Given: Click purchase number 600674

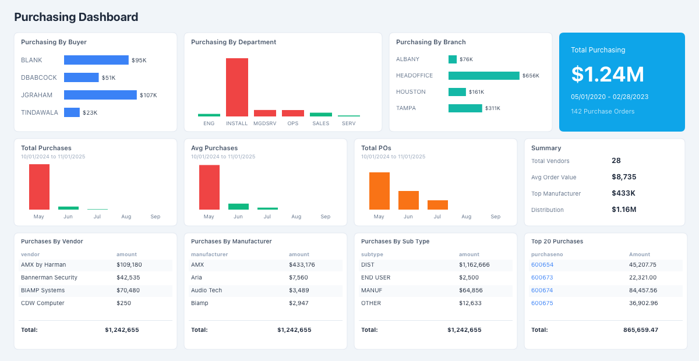Looking at the screenshot, I should [542, 291].
